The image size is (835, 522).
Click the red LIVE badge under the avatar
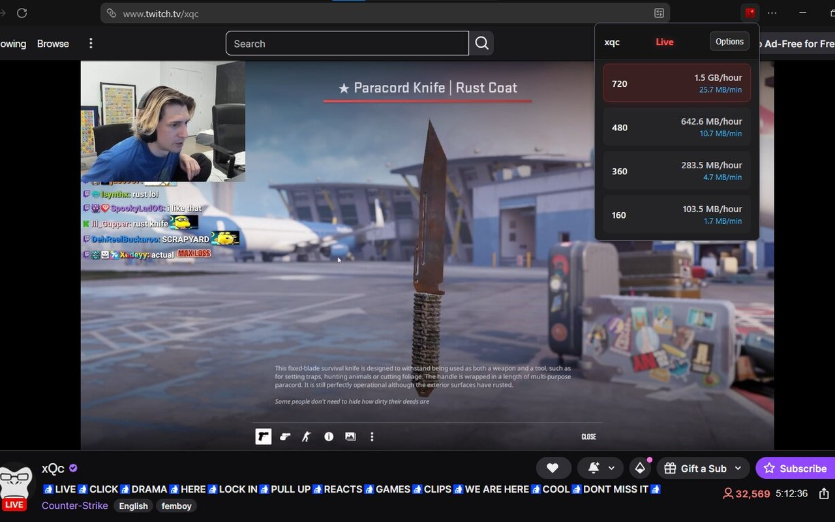(14, 504)
